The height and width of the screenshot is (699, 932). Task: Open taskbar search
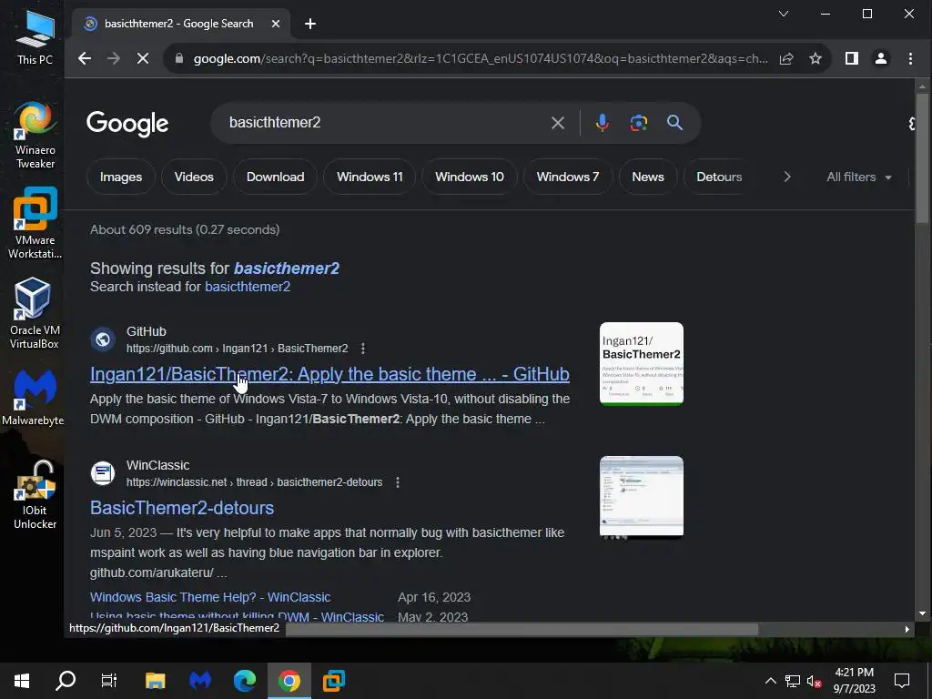pyautogui.click(x=66, y=681)
